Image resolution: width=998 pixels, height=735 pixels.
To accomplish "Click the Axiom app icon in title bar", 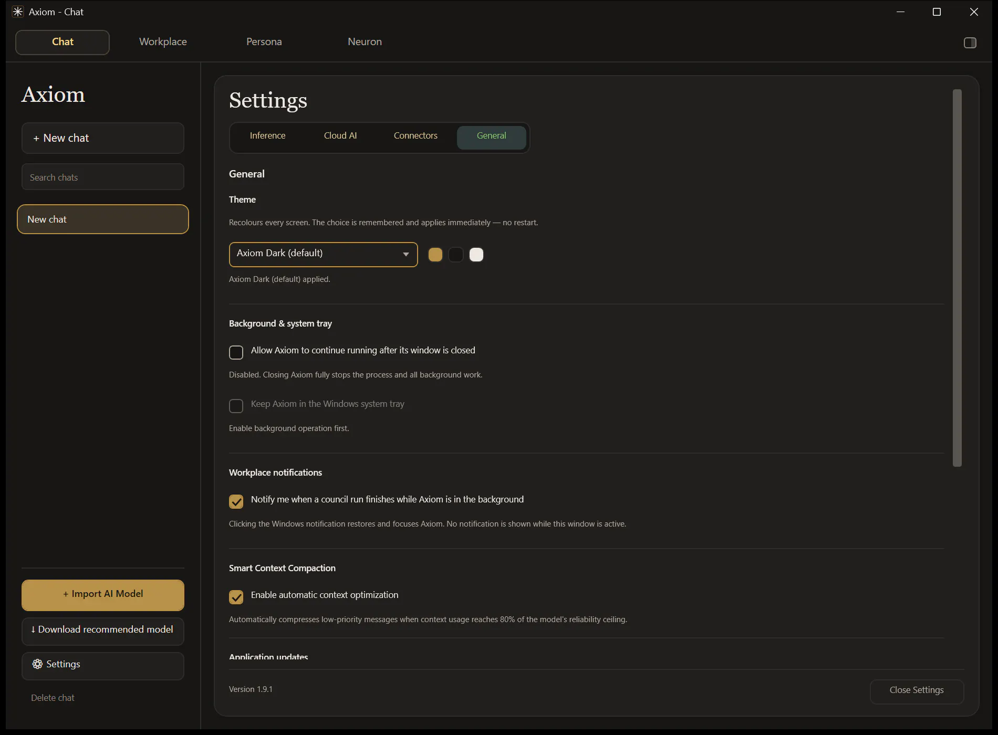I will point(18,12).
